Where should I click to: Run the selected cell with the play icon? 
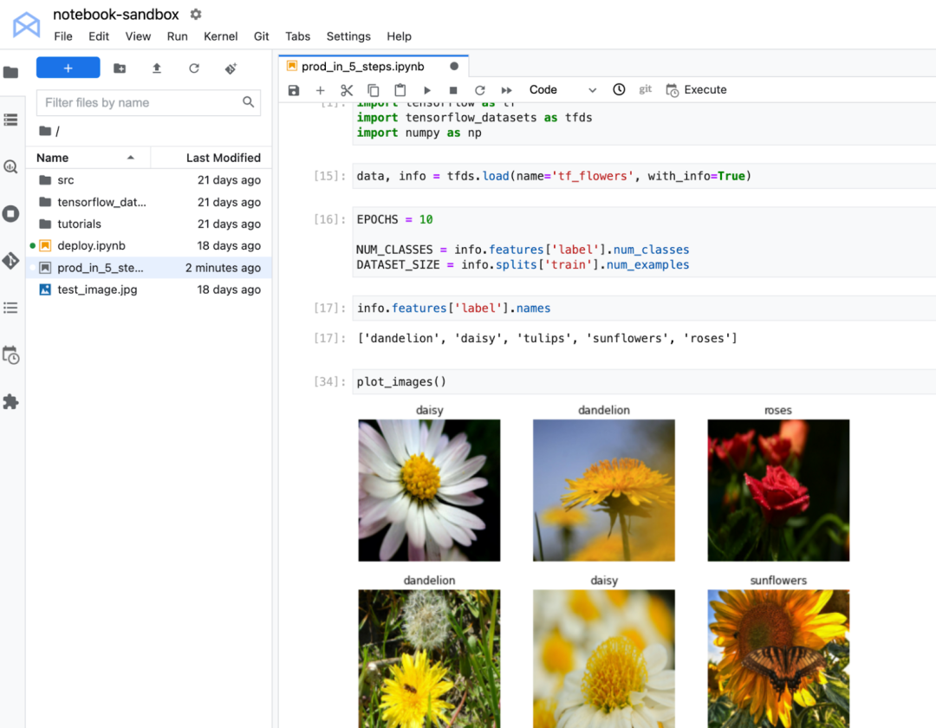(426, 90)
